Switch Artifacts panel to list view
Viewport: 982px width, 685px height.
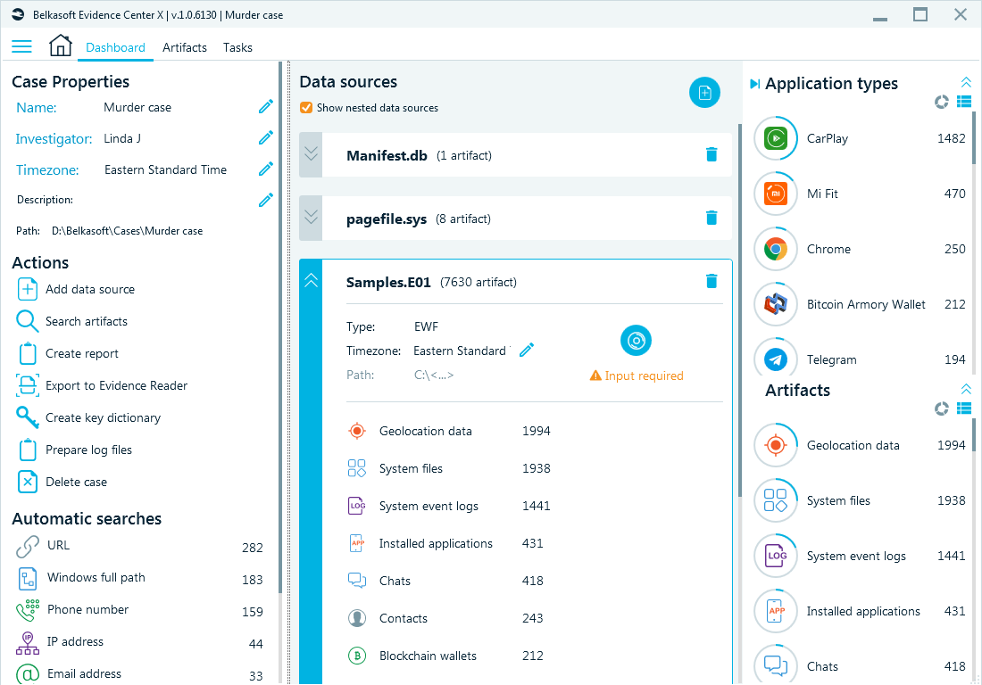click(964, 409)
